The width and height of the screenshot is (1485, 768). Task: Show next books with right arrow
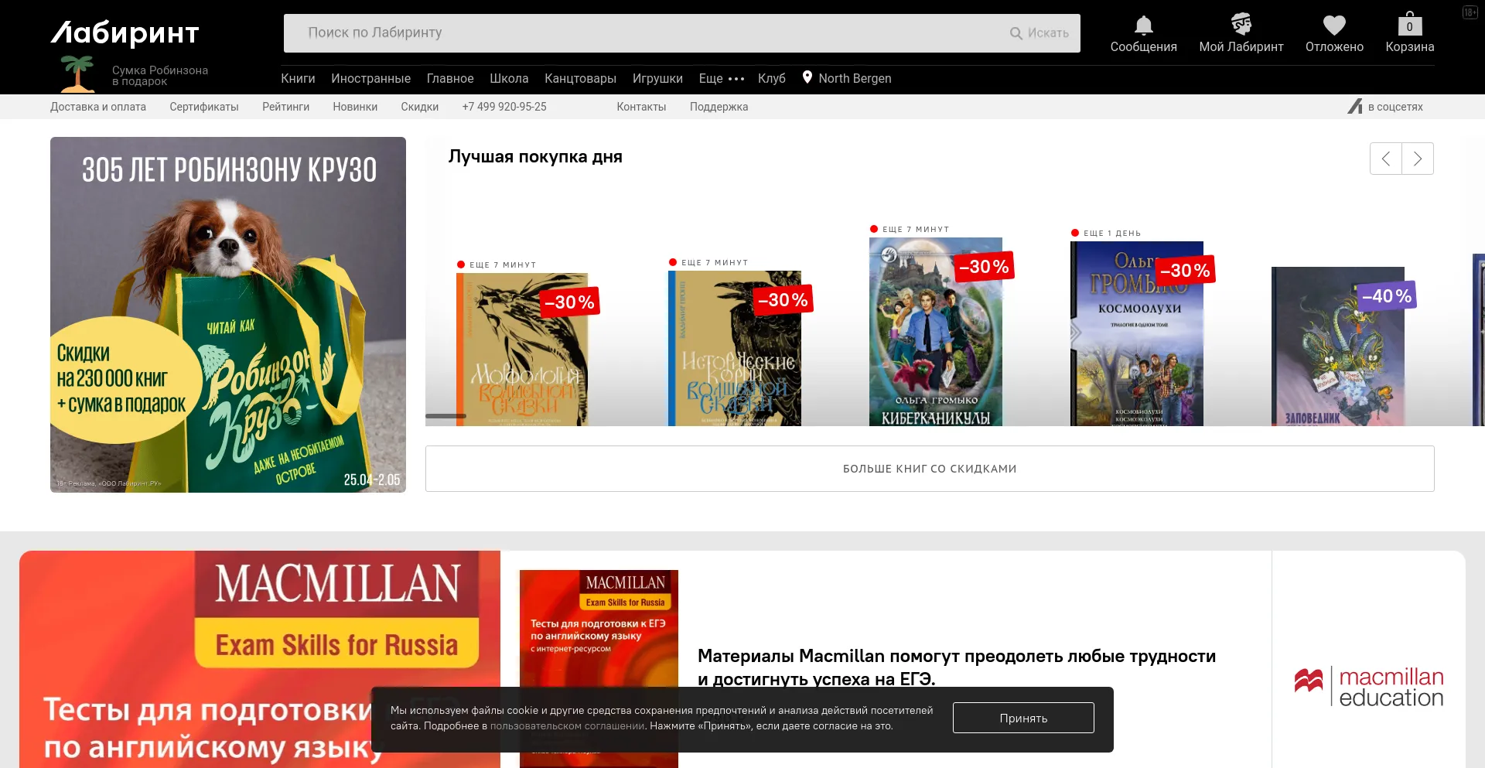(x=1418, y=159)
